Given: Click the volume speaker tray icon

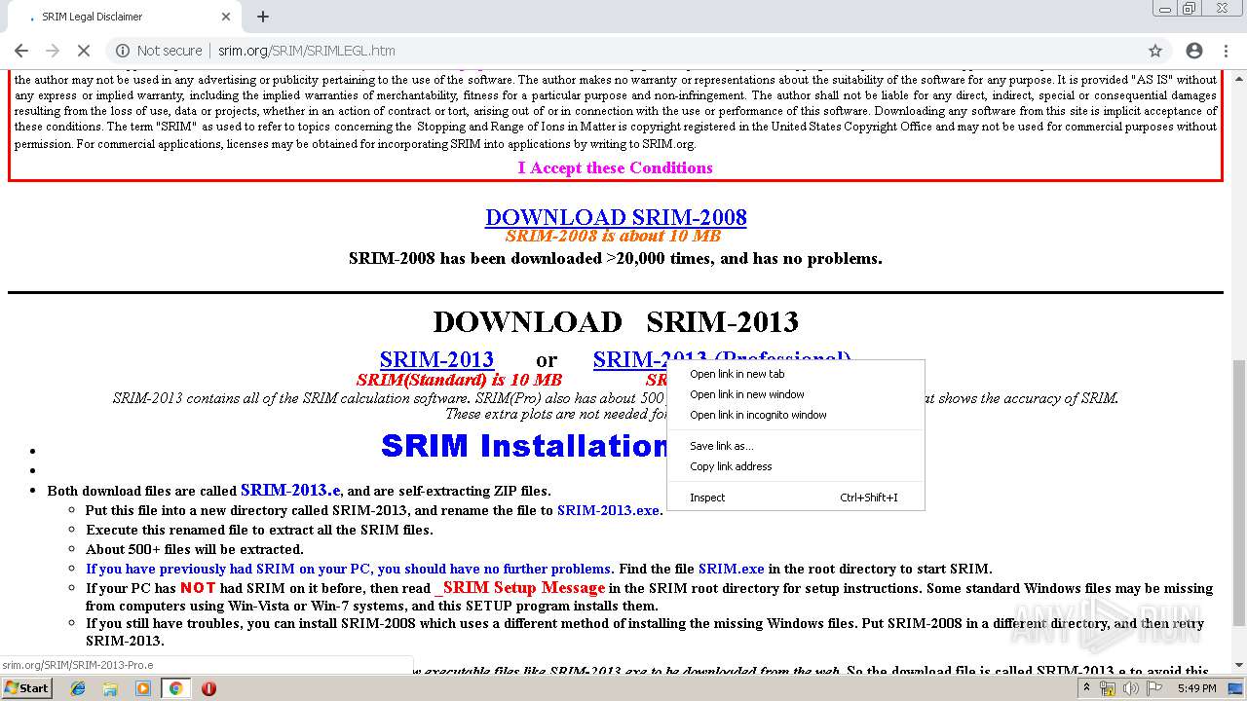Looking at the screenshot, I should (1131, 688).
